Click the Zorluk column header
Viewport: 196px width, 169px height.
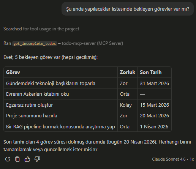pyautogui.click(x=127, y=72)
